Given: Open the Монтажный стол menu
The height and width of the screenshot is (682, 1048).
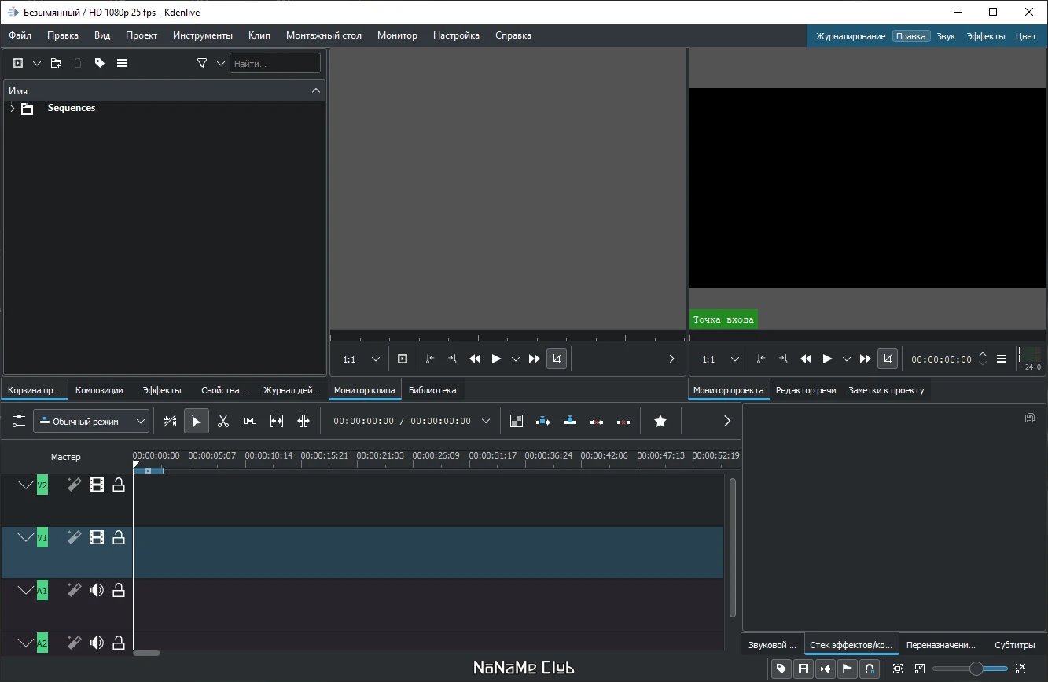Looking at the screenshot, I should (323, 35).
